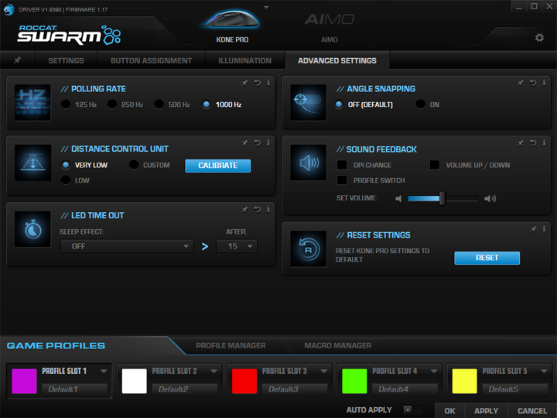The image size is (557, 418).
Task: Open the Sleep Effect dropdown
Action: coord(127,246)
